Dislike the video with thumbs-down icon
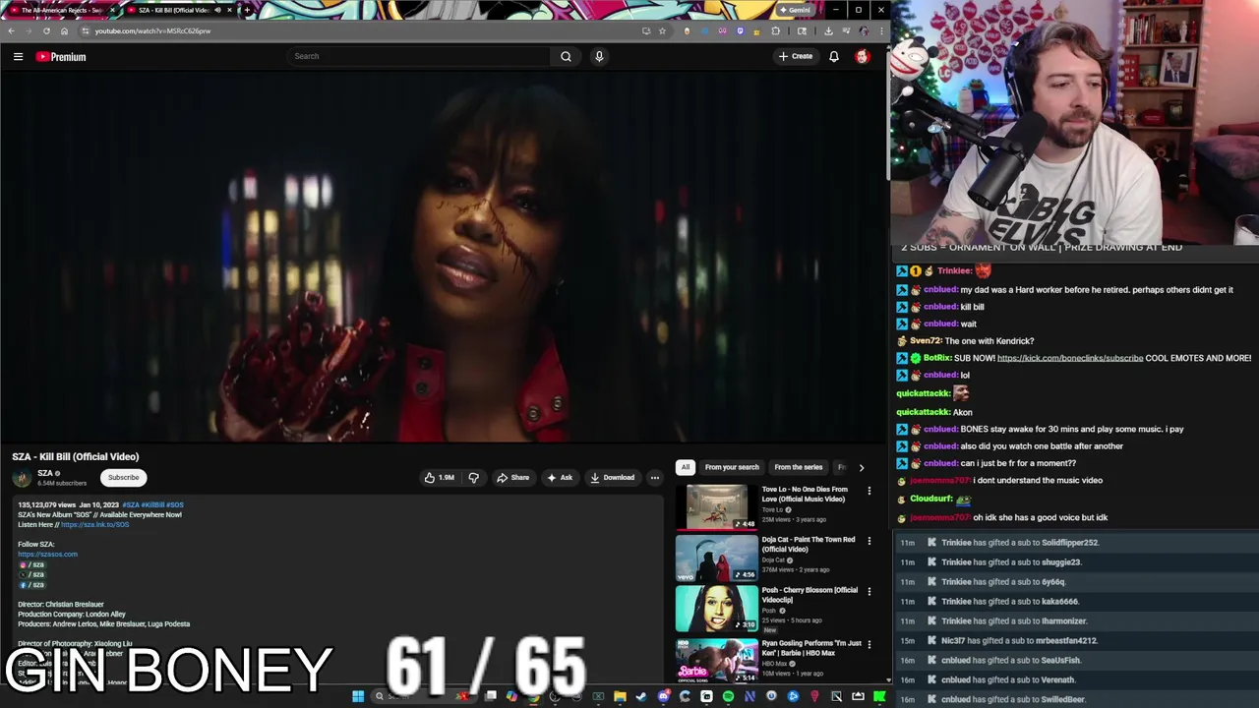 pyautogui.click(x=473, y=478)
